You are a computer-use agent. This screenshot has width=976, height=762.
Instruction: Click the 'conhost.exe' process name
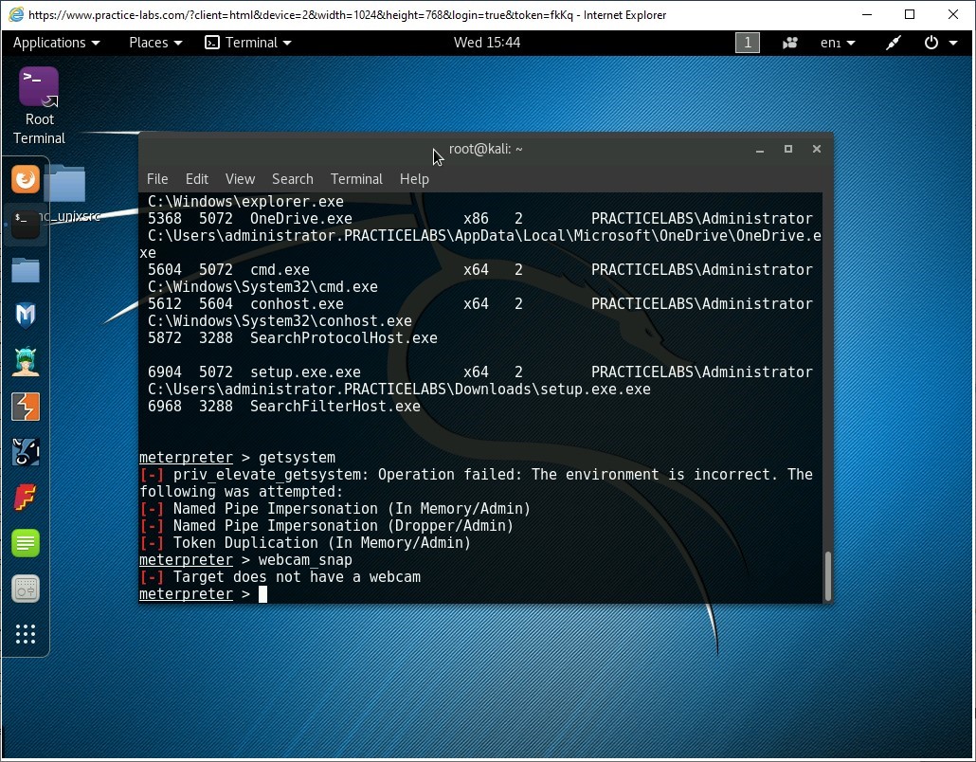(297, 304)
